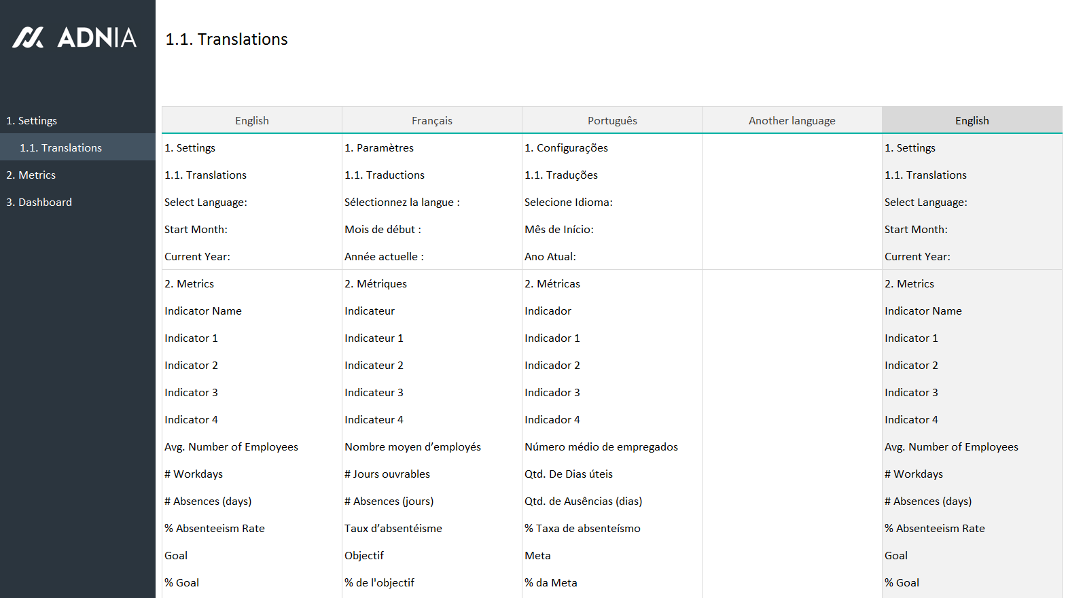Select the shaded English header on the right
The image size is (1066, 598).
click(x=972, y=120)
